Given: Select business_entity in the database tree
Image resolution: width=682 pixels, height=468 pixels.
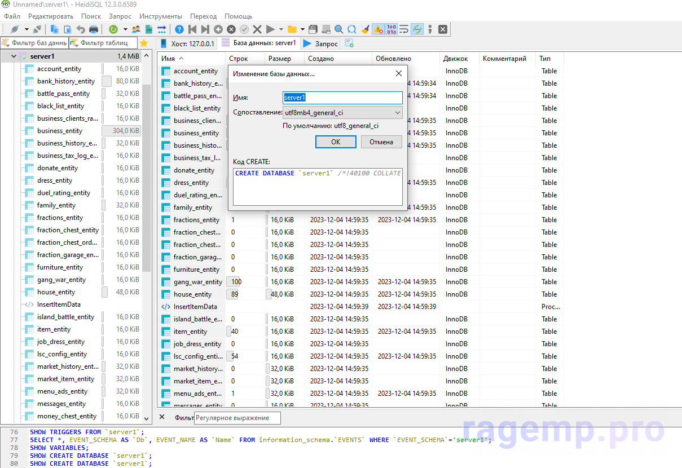Looking at the screenshot, I should (x=59, y=131).
